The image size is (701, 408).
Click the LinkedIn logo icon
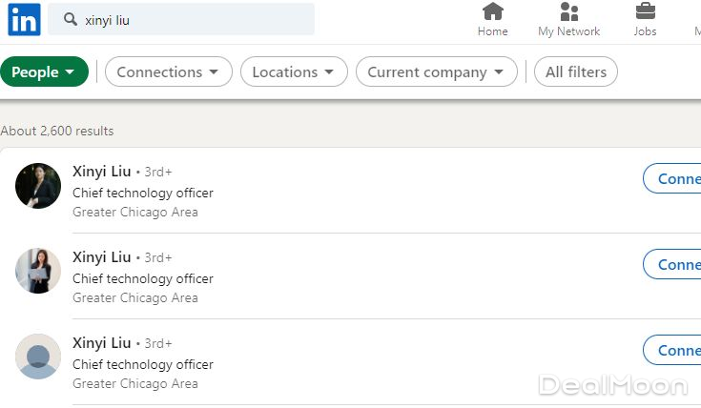[x=24, y=19]
